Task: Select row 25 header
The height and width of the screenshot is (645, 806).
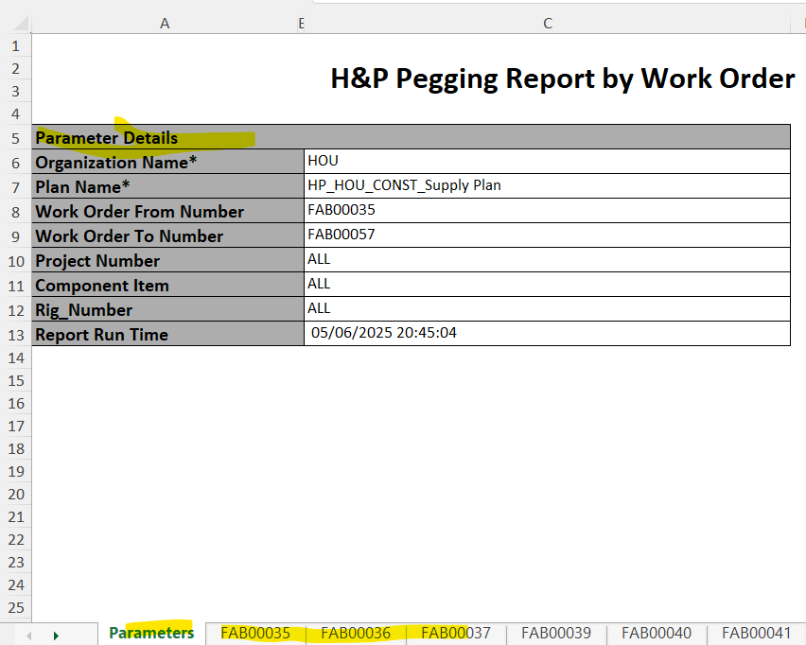Action: pos(15,608)
